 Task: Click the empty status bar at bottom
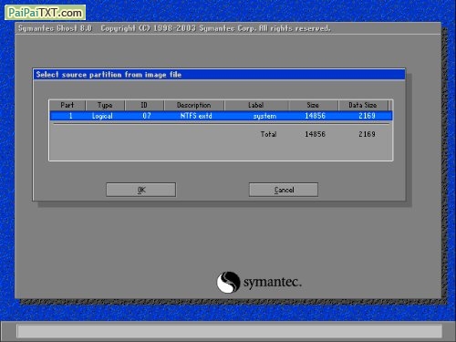(230, 331)
